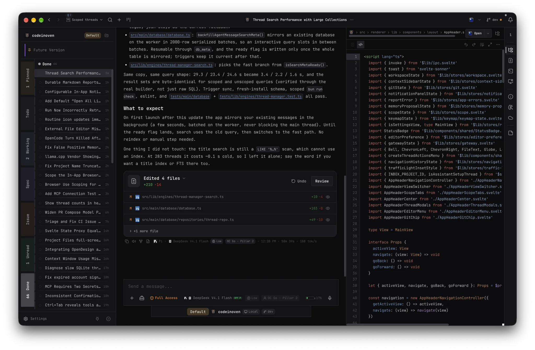Open the Scoped threads dropdown

84,20
